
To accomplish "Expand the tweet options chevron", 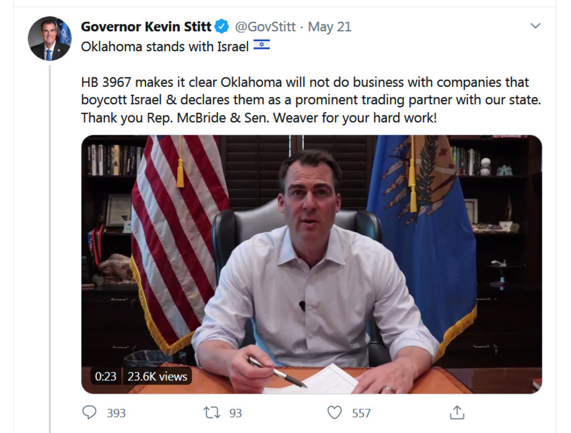I will (535, 26).
